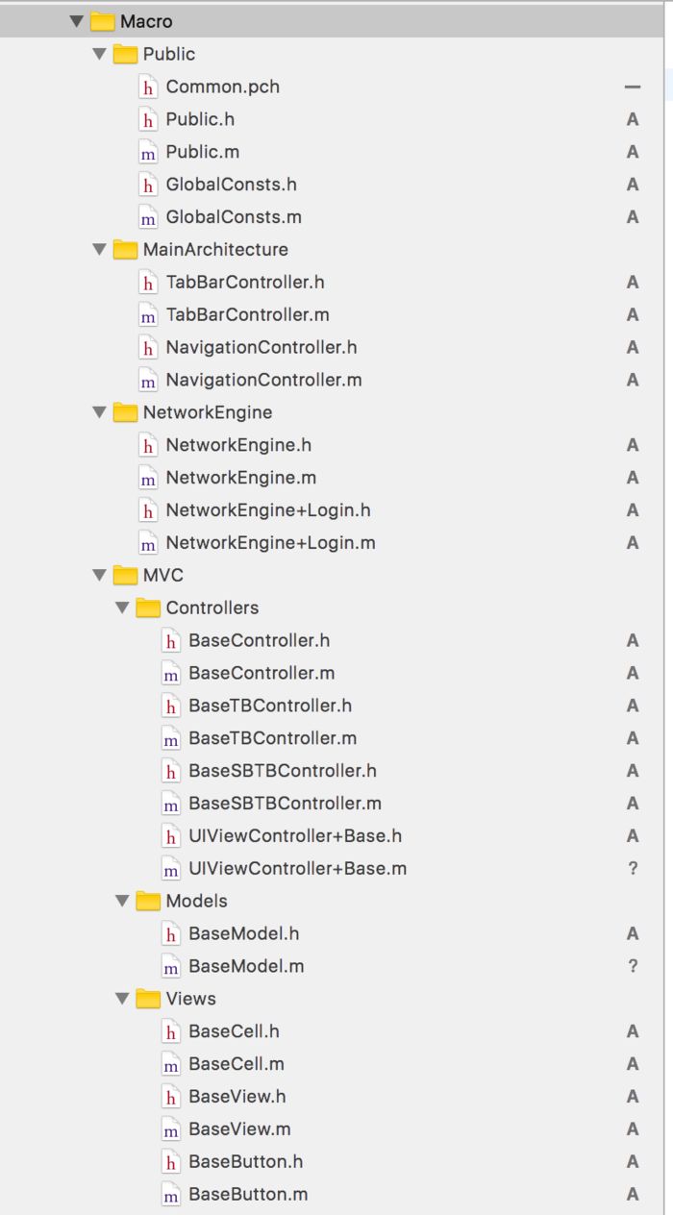This screenshot has height=1215, width=673.
Task: Collapse the Macro group triangle
Action: pos(77,21)
